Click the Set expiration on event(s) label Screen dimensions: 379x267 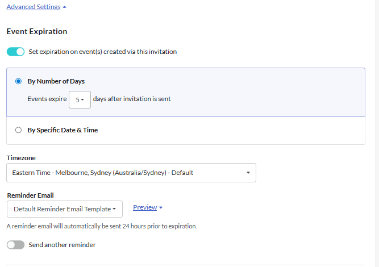(103, 52)
